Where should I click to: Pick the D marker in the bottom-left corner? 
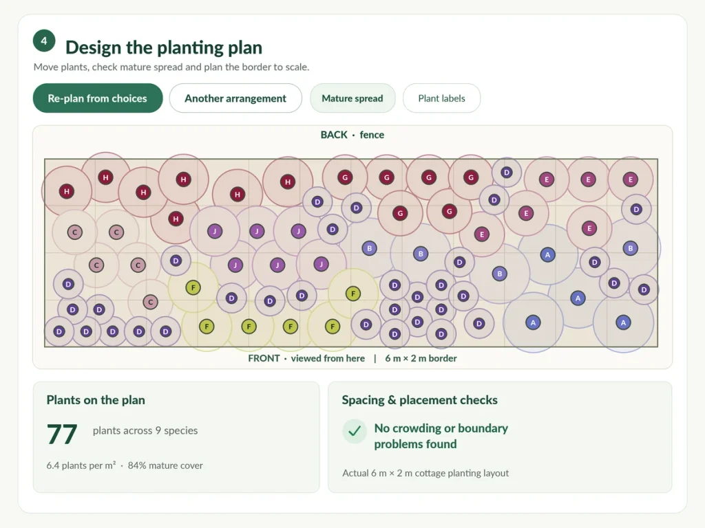59,332
